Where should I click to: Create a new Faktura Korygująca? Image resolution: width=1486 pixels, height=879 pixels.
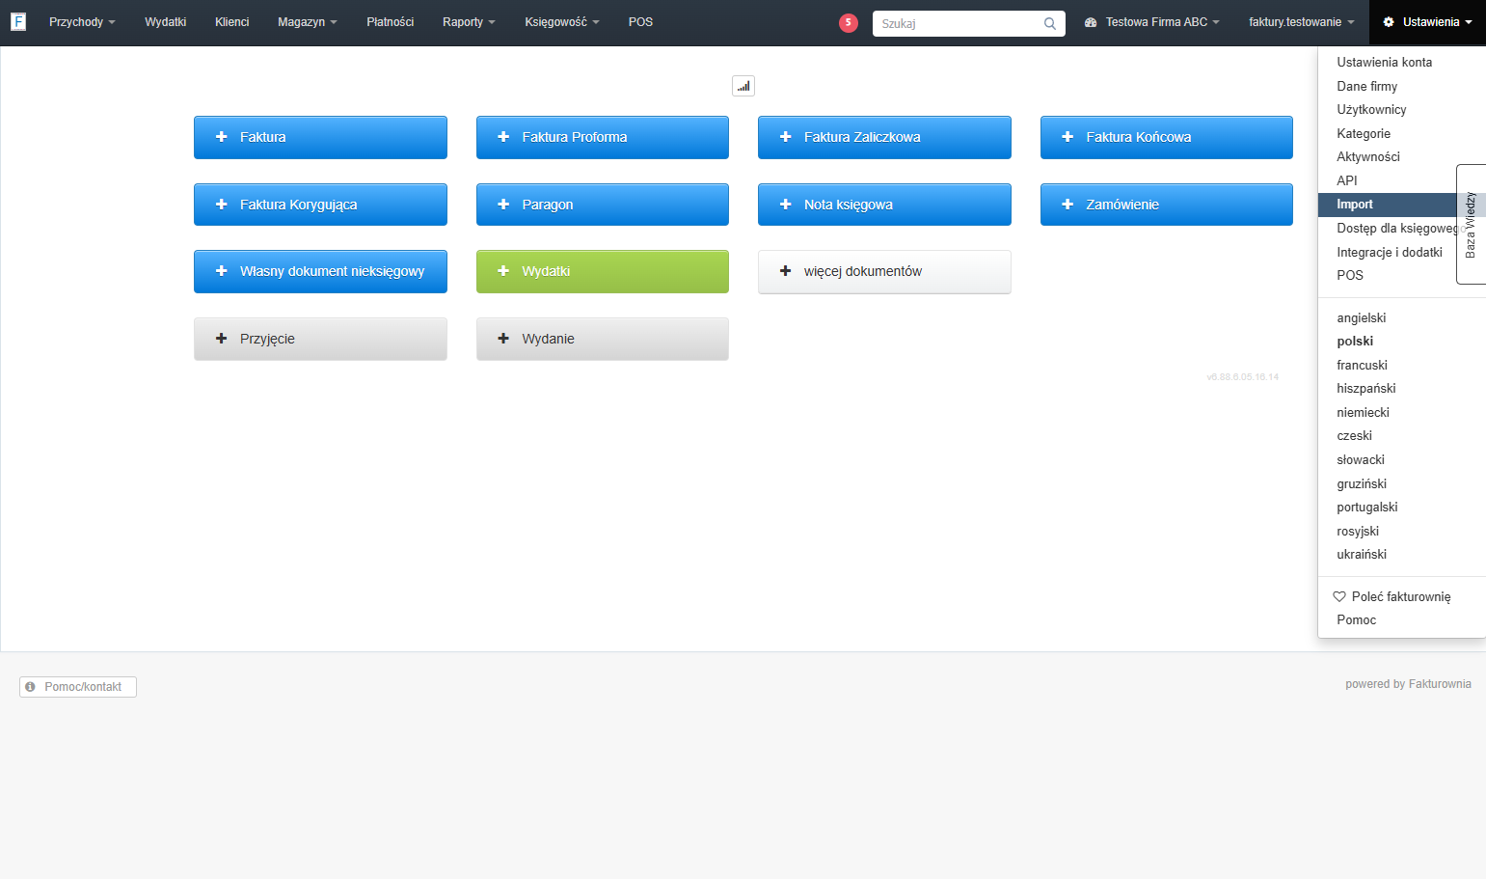[x=320, y=205]
